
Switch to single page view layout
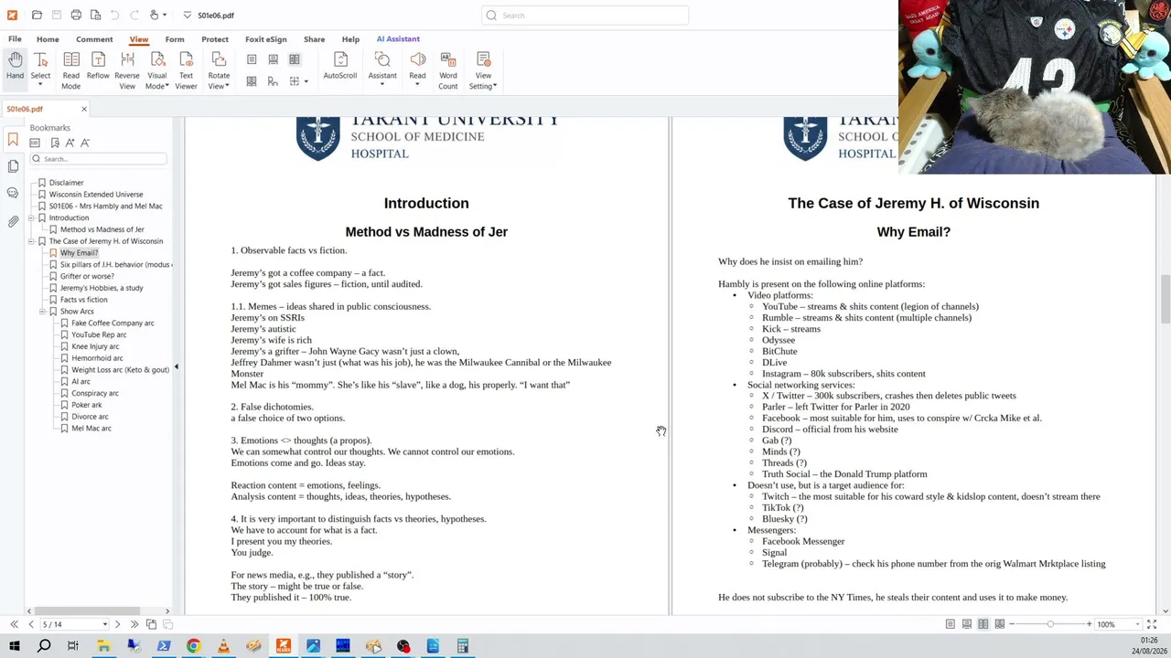tap(252, 59)
